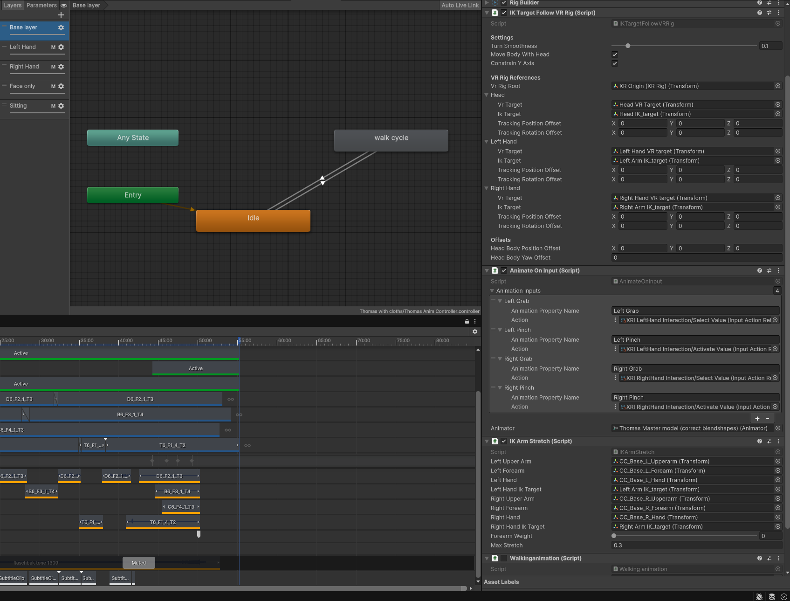This screenshot has height=601, width=790.
Task: Open Left Hand layer settings gear
Action: pyautogui.click(x=61, y=47)
